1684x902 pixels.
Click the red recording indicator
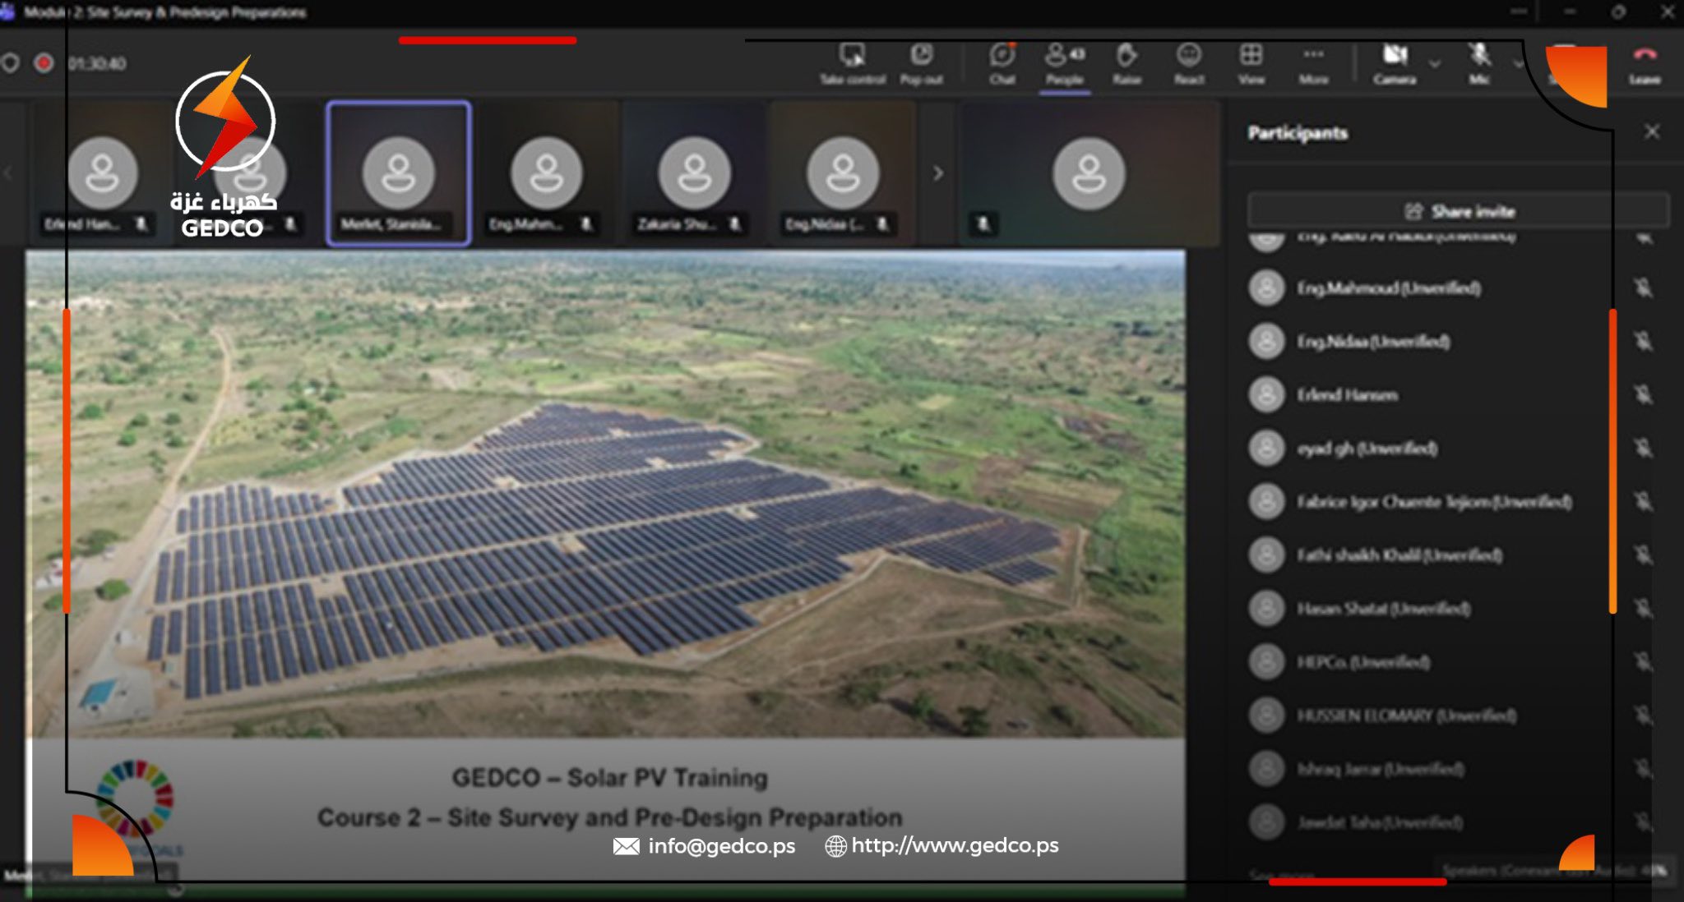44,63
